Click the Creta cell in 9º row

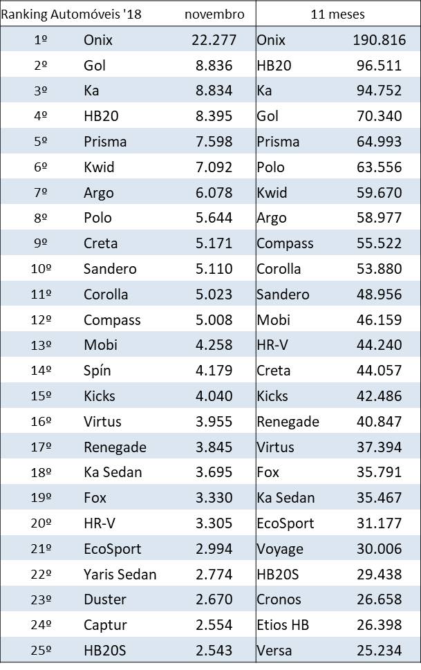pos(100,243)
